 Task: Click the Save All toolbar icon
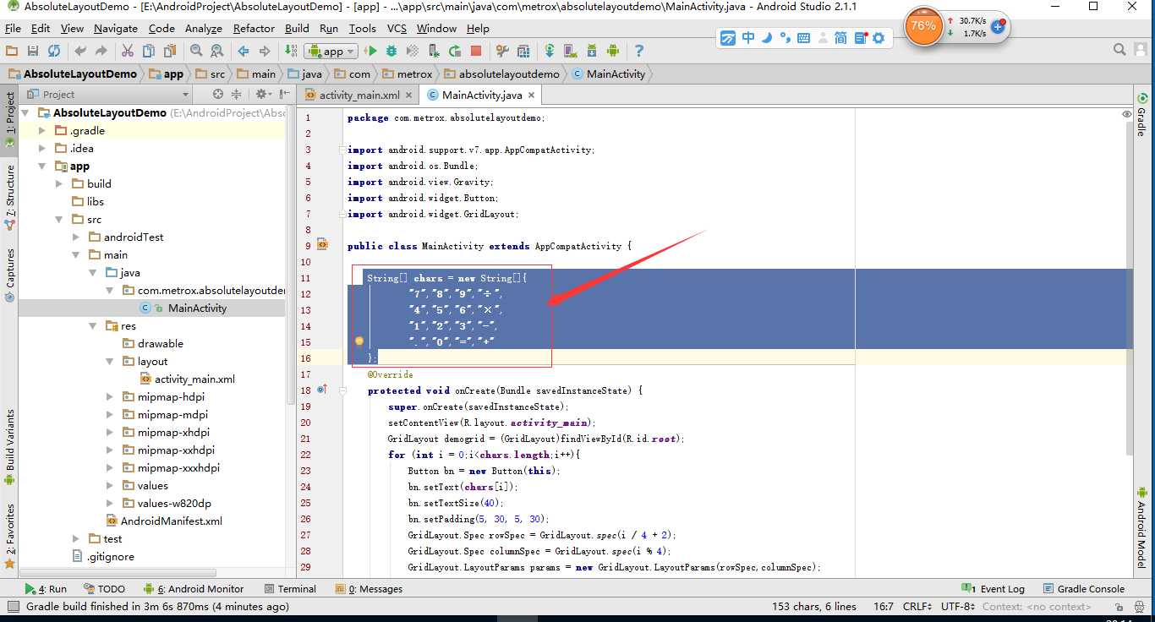[33, 52]
